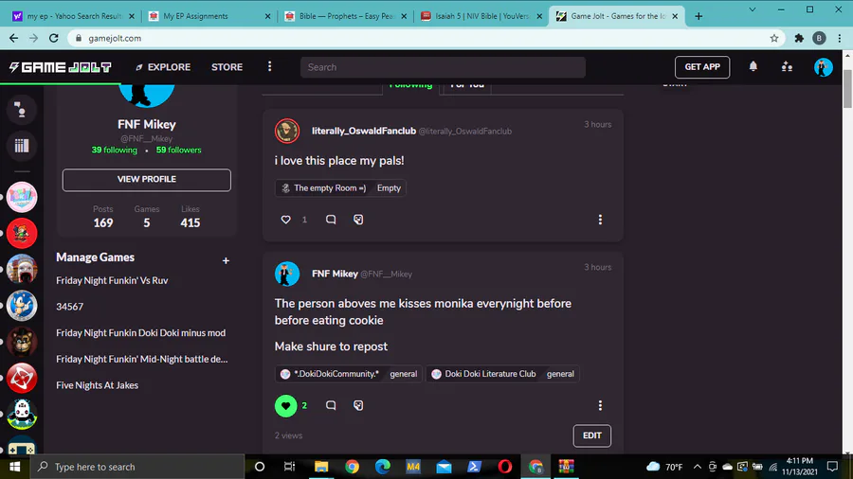Open the Explore page

point(163,67)
